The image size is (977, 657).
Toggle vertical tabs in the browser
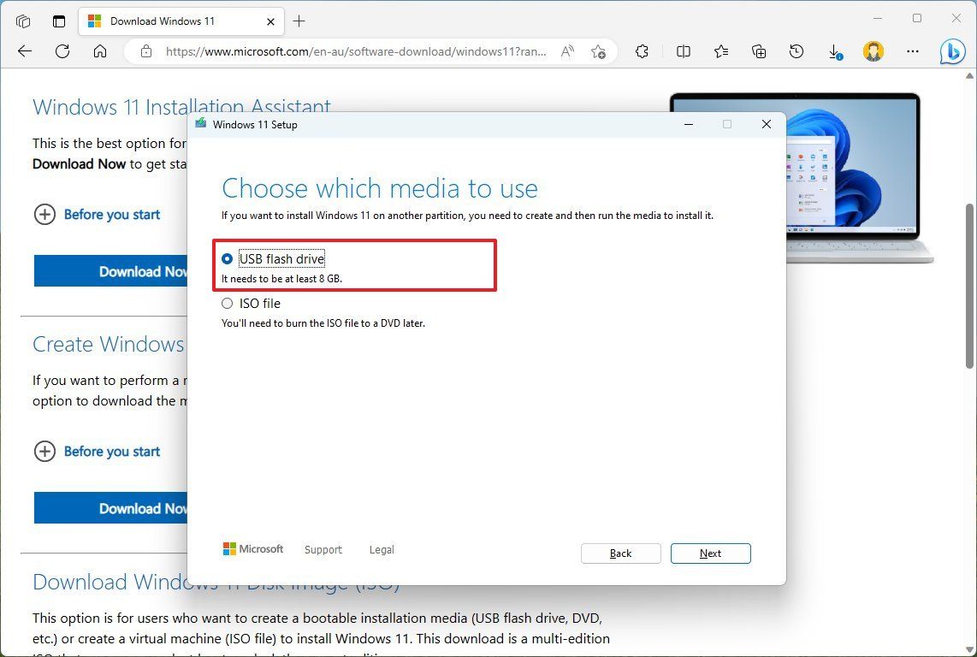pos(58,21)
